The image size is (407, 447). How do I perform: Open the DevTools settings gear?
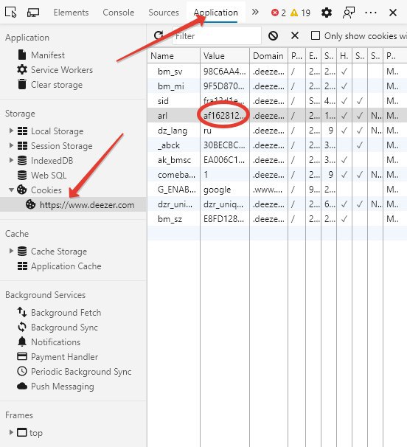[x=327, y=13]
